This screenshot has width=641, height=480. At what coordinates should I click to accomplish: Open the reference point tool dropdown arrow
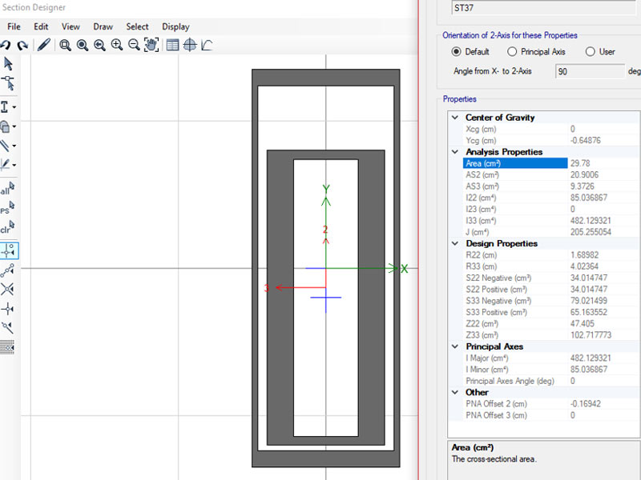tap(14, 165)
